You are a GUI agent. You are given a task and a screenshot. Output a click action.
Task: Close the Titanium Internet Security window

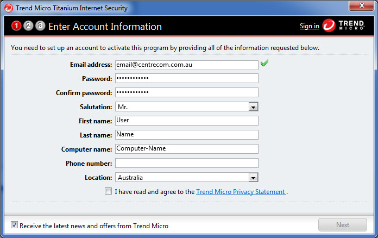pos(361,5)
